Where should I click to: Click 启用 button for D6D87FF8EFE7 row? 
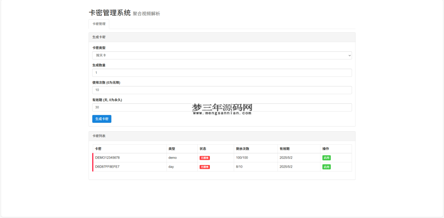click(x=326, y=167)
